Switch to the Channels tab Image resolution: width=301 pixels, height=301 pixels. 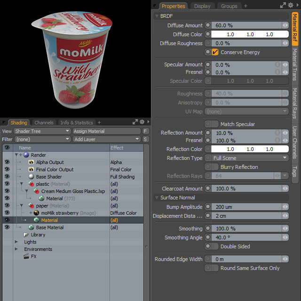coord(44,122)
